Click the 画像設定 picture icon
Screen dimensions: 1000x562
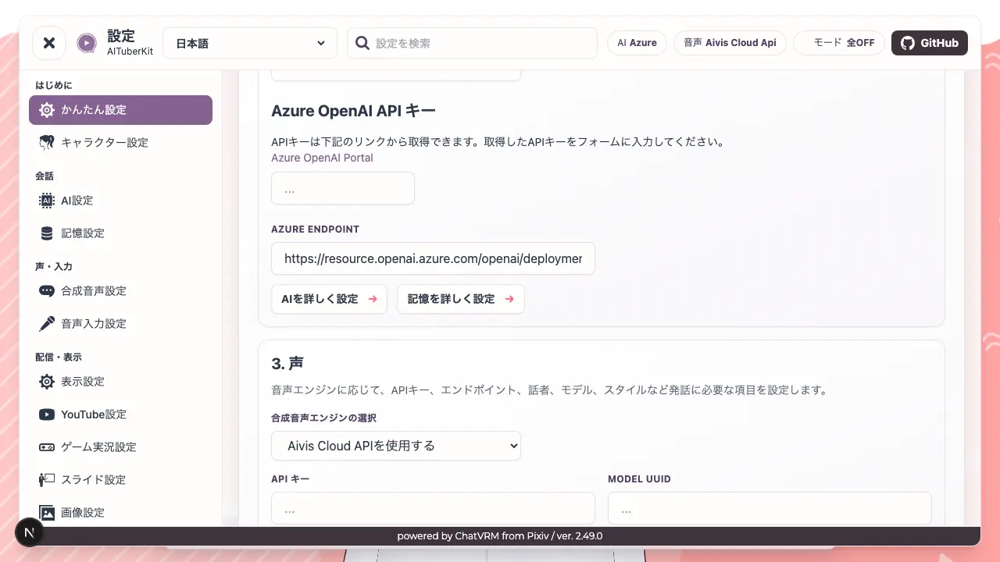pyautogui.click(x=47, y=513)
